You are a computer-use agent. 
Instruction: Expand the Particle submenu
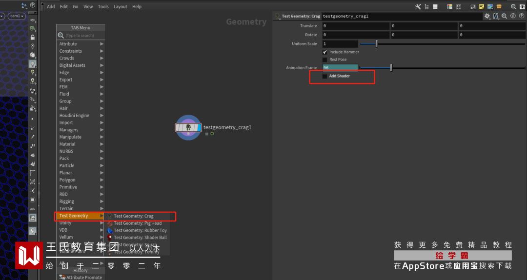pyautogui.click(x=81, y=165)
